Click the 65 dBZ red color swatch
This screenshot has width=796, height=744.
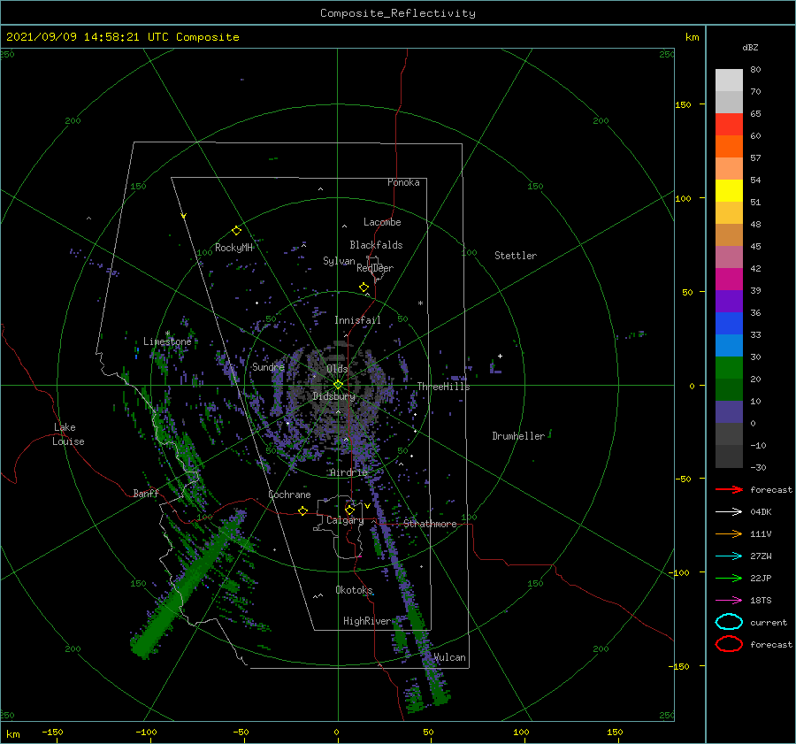[x=729, y=125]
